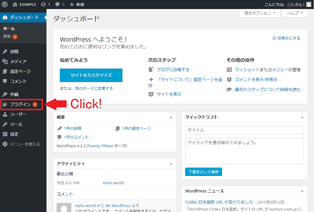Dismiss the welcome panel via 非表示にする
314x212 pixels.
287,38
